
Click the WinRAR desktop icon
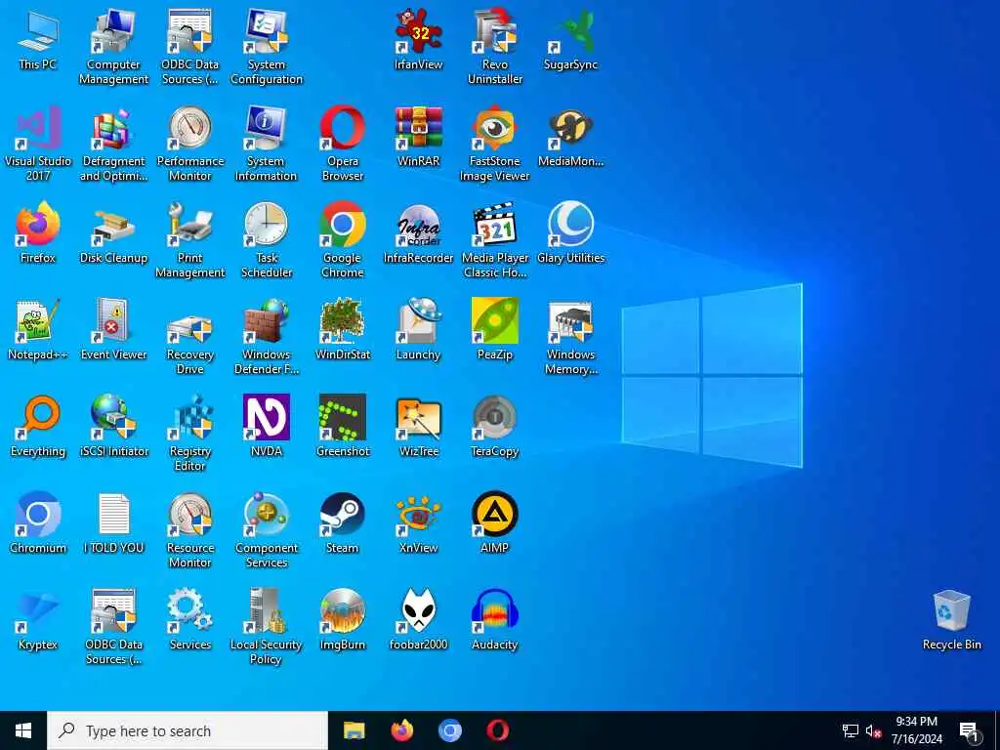click(x=418, y=135)
